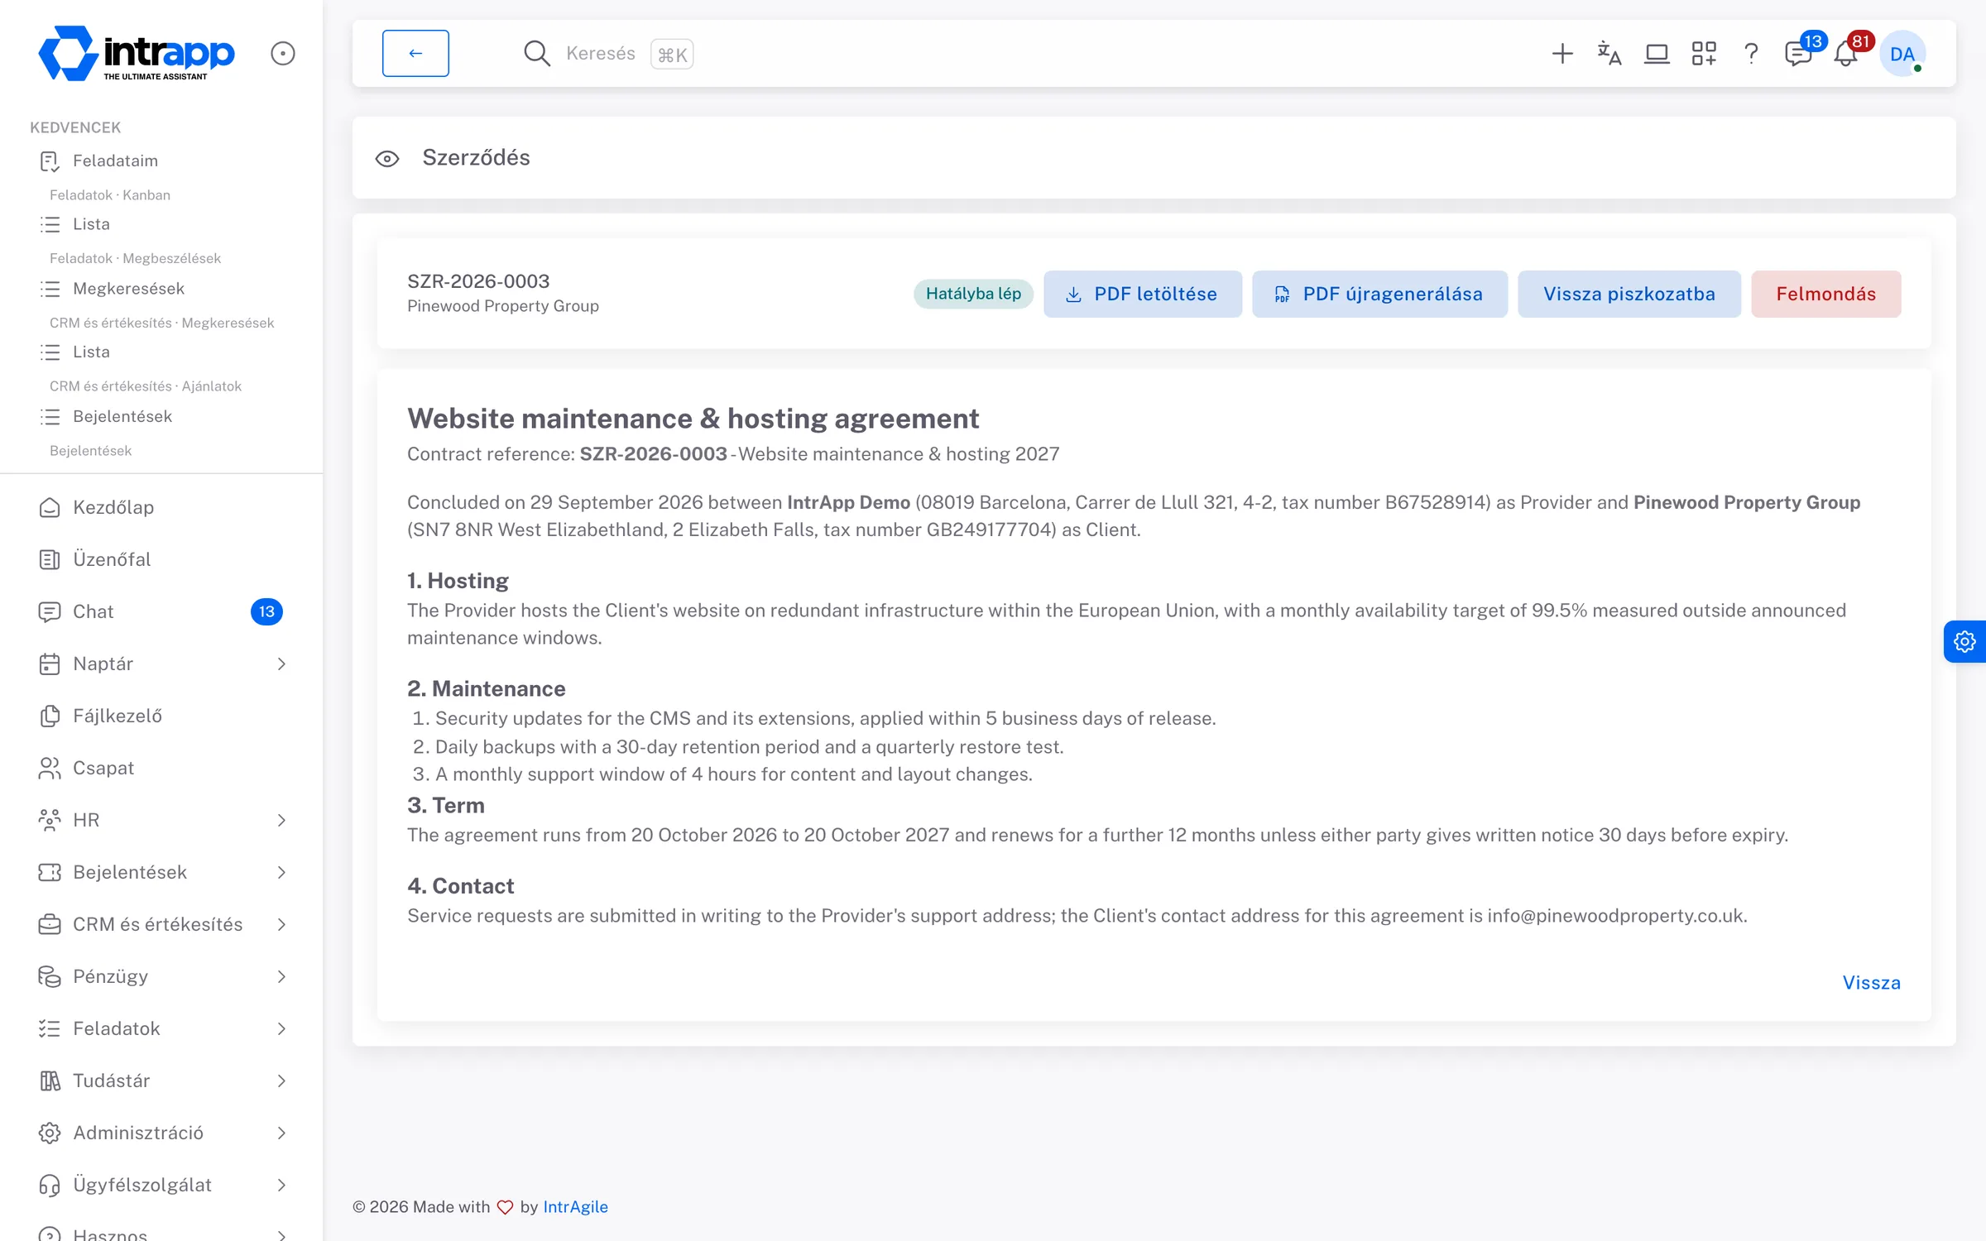Expand the HR menu chevron

[281, 820]
